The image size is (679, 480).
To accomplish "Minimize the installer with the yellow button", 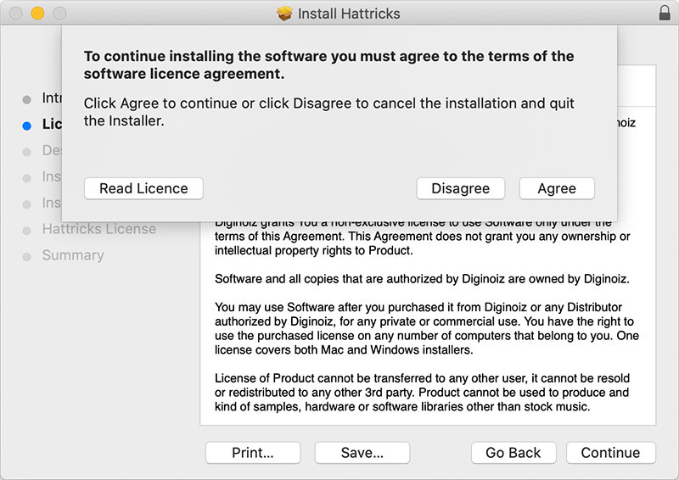I will pyautogui.click(x=37, y=14).
